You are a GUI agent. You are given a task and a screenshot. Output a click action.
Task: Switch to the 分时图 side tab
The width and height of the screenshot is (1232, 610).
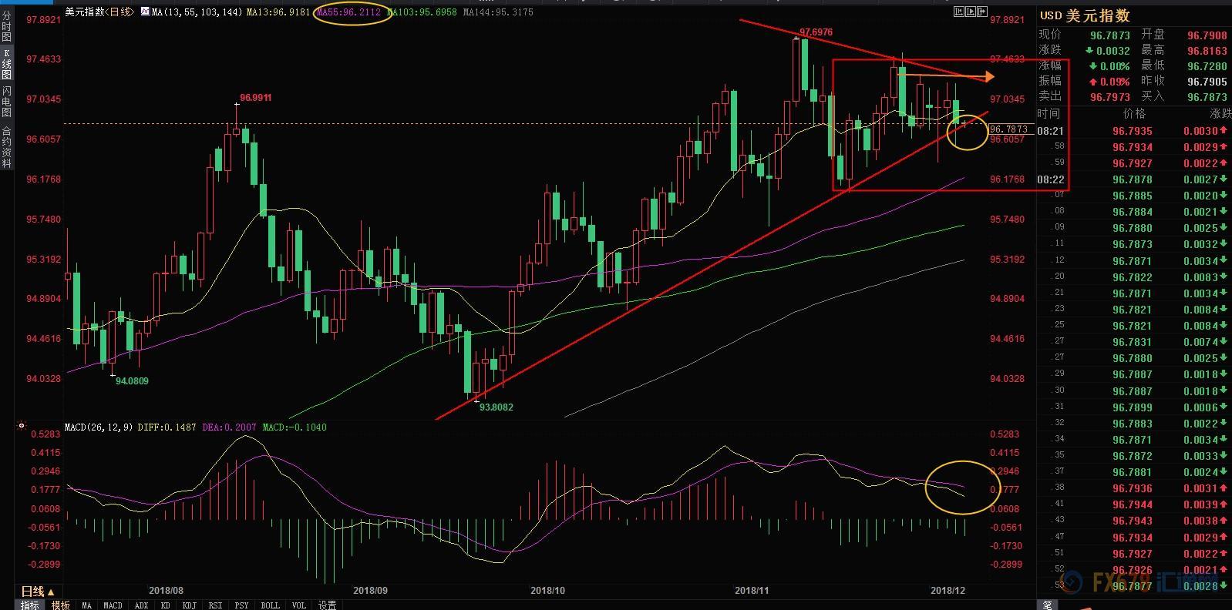[x=6, y=26]
